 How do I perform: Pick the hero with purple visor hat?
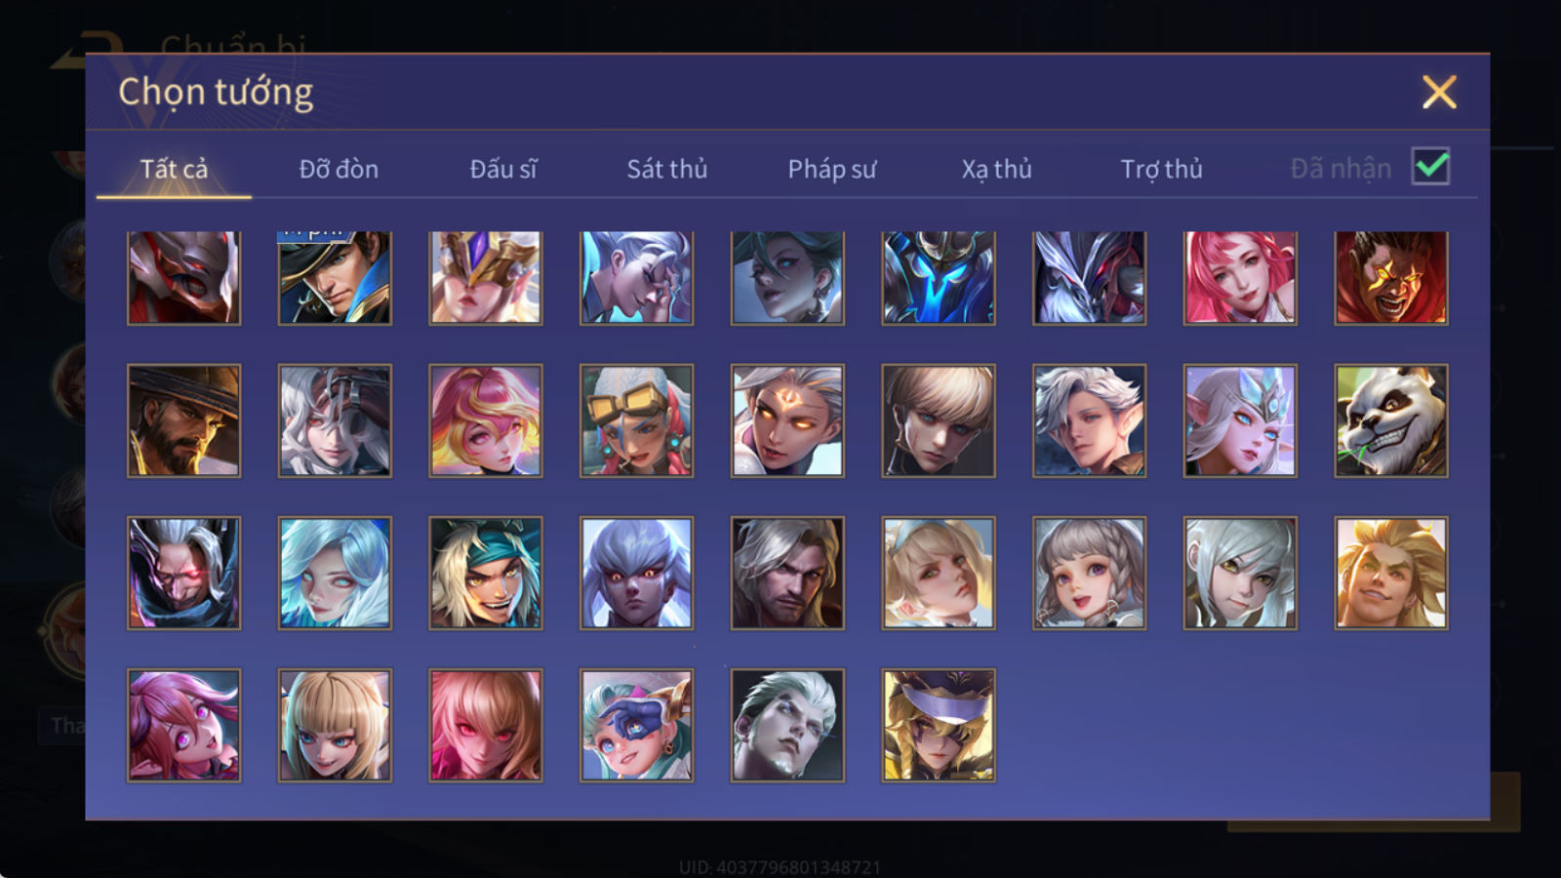coord(939,725)
